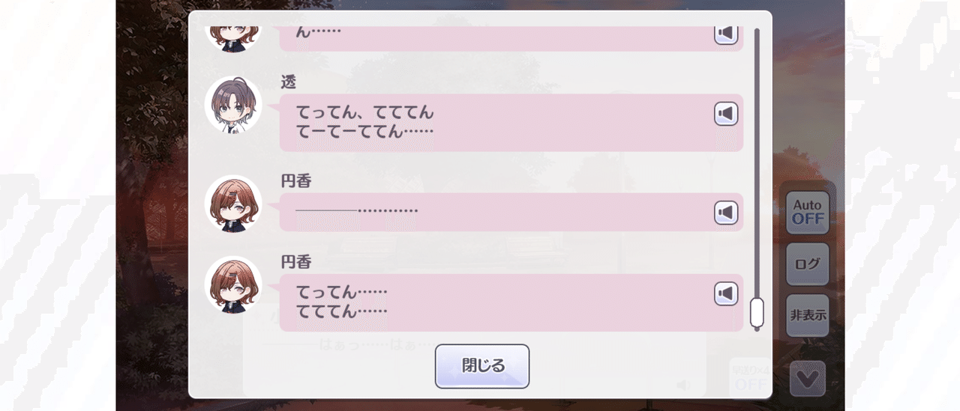The width and height of the screenshot is (960, 411).
Task: Select 円香's てってん……てててん dialogue bubble
Action: point(511,302)
